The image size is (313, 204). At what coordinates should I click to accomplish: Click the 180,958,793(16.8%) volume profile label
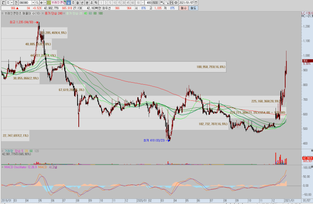[x=211, y=67]
